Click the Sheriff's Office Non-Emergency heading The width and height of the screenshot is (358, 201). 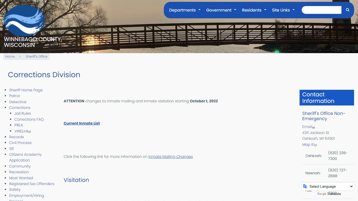[324, 116]
